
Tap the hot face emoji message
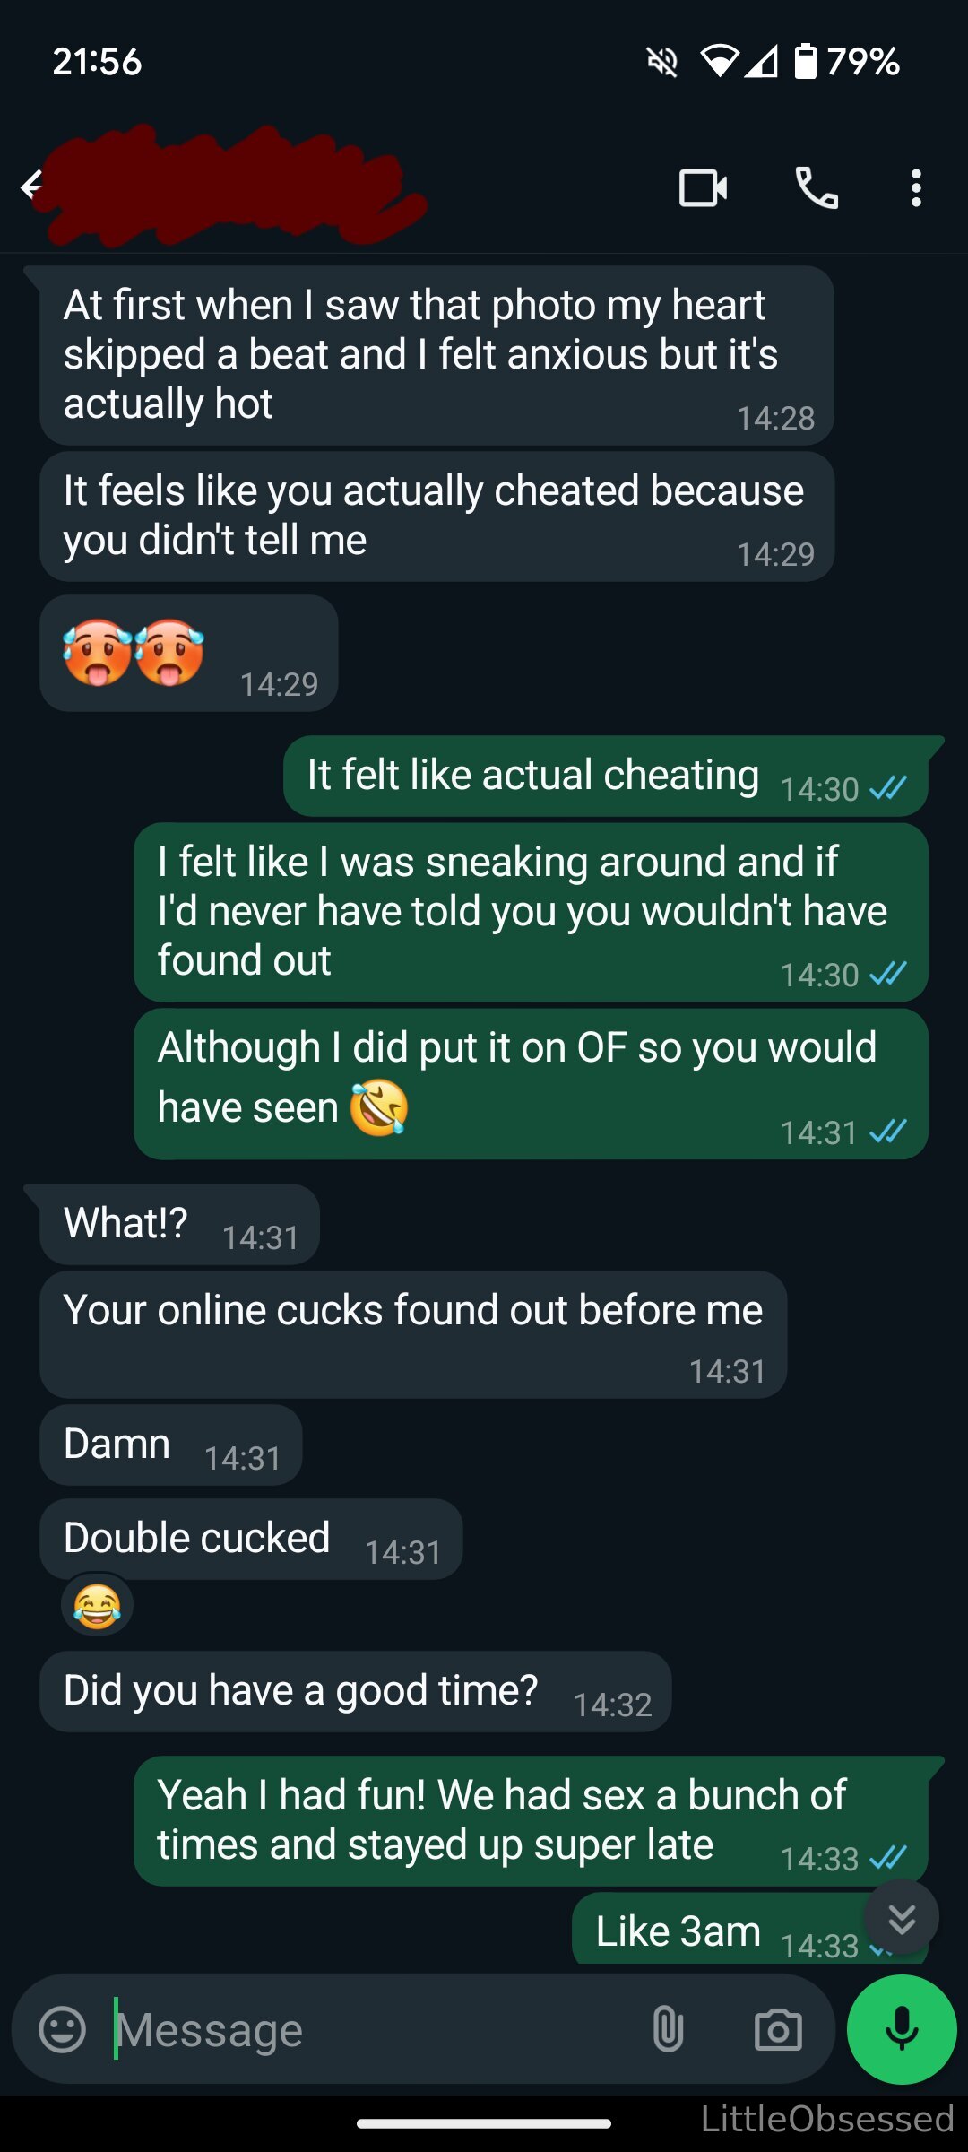click(188, 653)
